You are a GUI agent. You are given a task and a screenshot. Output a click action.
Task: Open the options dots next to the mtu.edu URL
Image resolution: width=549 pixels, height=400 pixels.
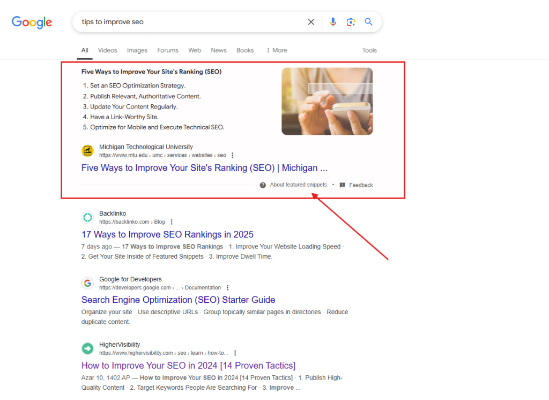click(233, 155)
